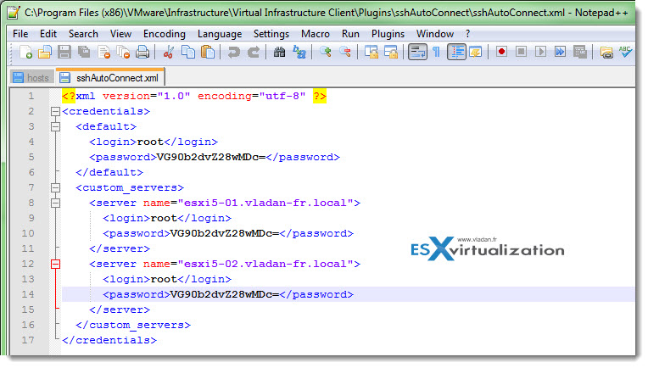Click the line 5 password text

pos(211,158)
